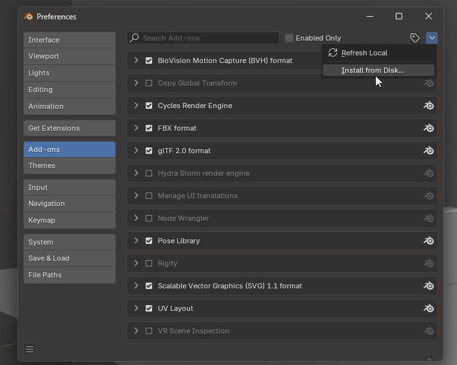Click Blender icon on UV Layout row
Image resolution: width=457 pixels, height=365 pixels.
tap(429, 308)
